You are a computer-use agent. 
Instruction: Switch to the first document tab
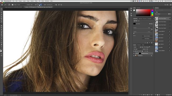pos(13,7)
